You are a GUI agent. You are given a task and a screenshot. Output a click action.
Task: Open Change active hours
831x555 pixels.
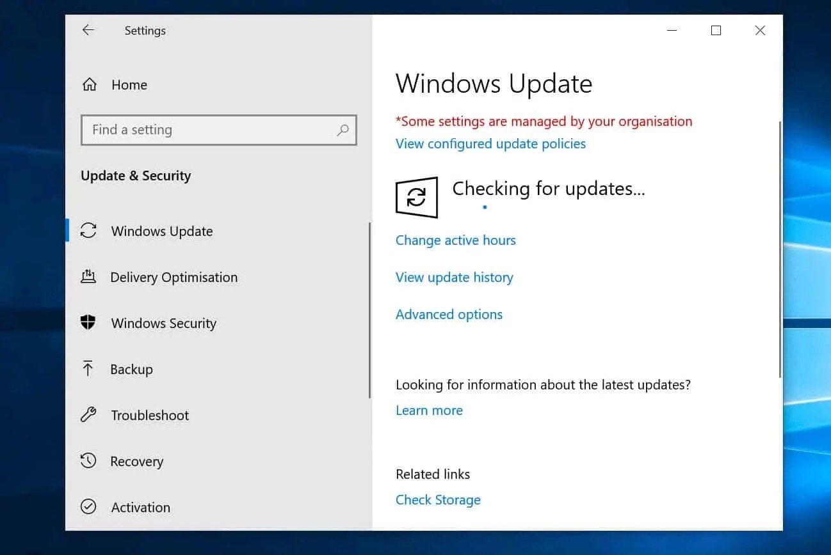(455, 240)
